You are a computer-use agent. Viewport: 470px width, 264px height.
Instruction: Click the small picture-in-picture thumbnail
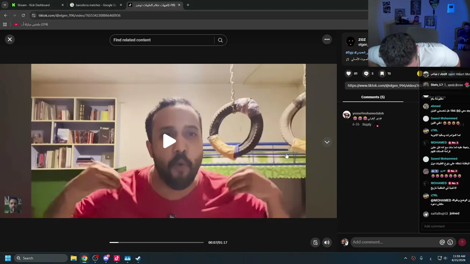(x=12, y=205)
